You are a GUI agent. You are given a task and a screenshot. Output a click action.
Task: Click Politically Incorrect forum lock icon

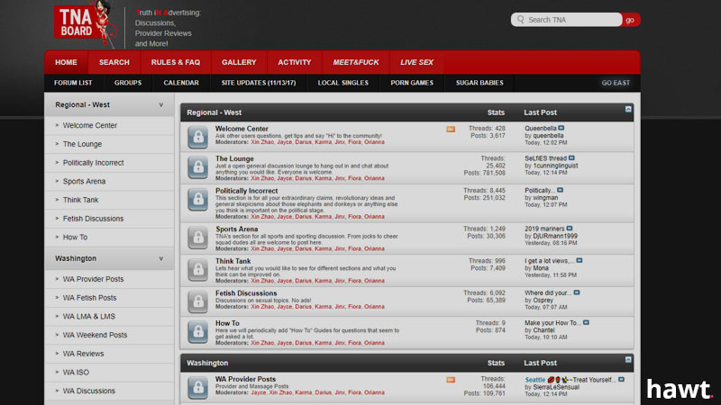(198, 199)
